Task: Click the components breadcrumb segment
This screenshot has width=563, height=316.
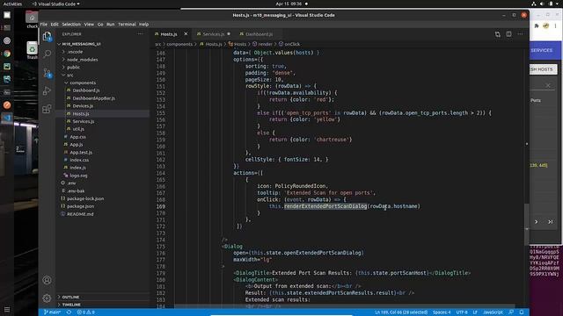Action: tap(179, 44)
